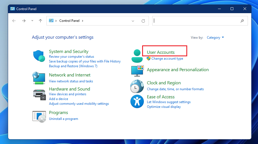Click the Add a device link
Image resolution: width=258 pixels, height=144 pixels.
pyautogui.click(x=58, y=99)
